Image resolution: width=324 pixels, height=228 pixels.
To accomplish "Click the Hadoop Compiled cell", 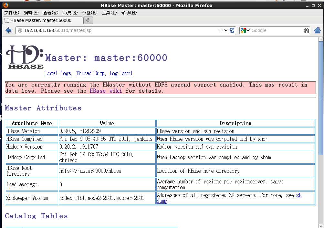I will point(32,157).
